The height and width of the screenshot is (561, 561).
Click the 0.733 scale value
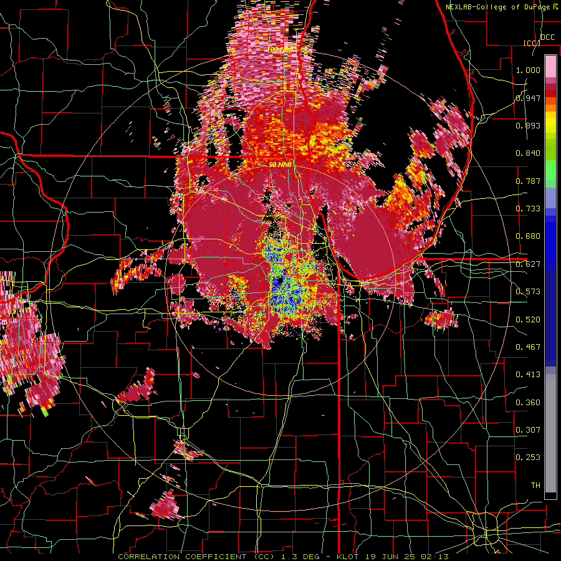click(x=528, y=209)
